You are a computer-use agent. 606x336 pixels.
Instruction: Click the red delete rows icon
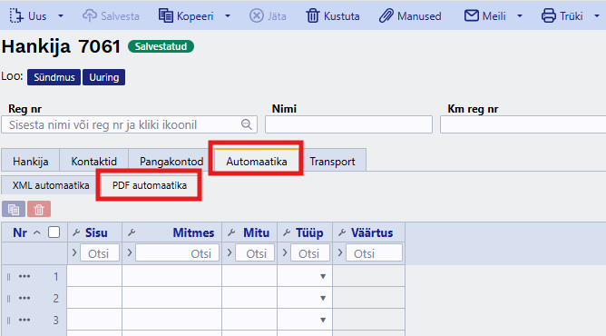[x=39, y=209]
